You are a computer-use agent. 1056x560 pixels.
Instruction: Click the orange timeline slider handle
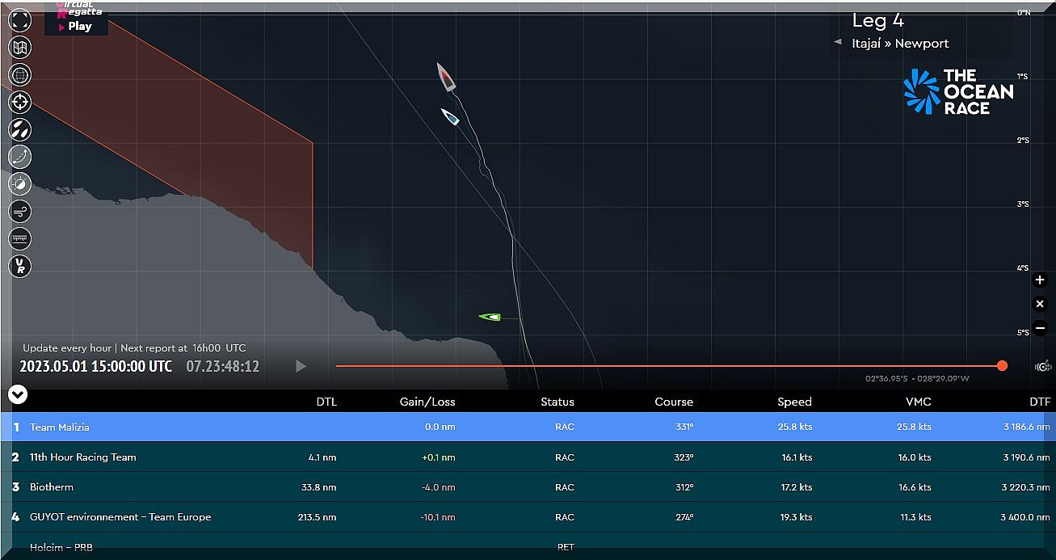point(1002,366)
